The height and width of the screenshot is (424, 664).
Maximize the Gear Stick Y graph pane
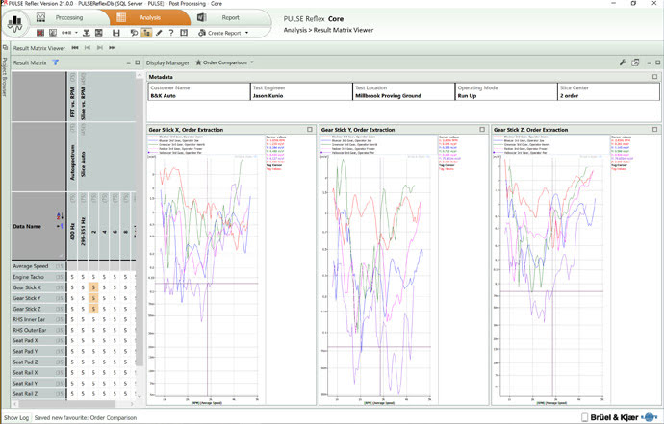[x=482, y=130]
